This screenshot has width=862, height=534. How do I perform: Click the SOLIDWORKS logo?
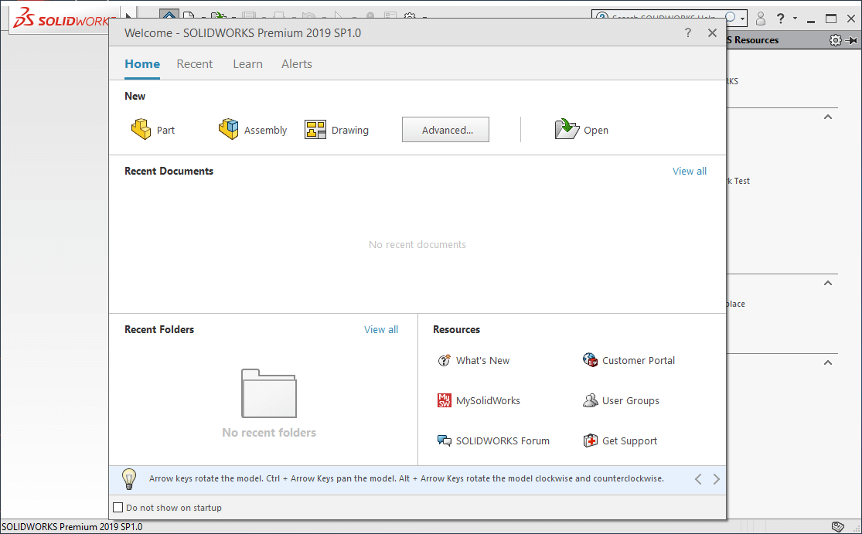[x=62, y=20]
